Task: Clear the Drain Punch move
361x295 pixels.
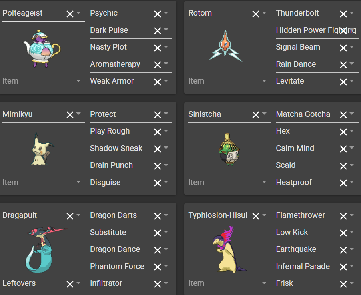Action: click(158, 166)
